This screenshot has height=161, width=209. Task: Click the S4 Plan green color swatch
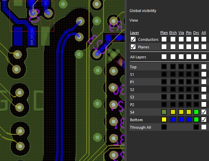click(x=164, y=112)
